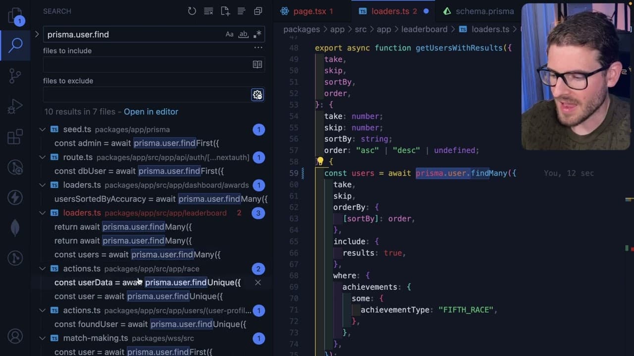
Task: Open the Extensions view icon
Action: click(15, 136)
